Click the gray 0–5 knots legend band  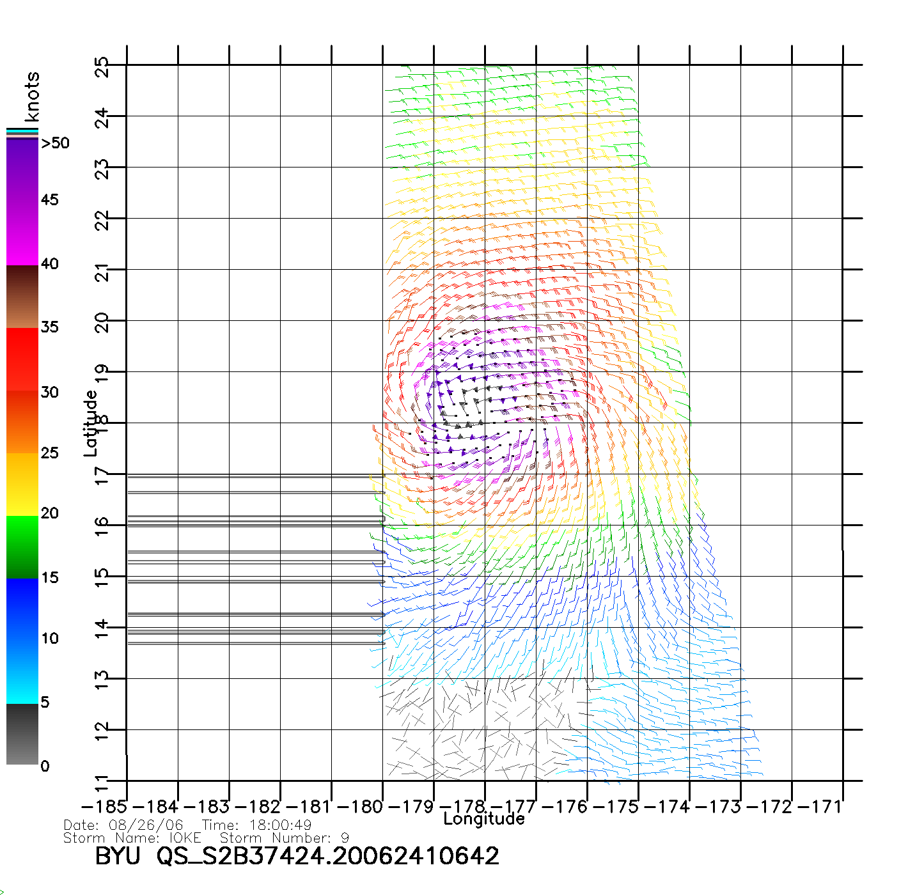(x=22, y=734)
